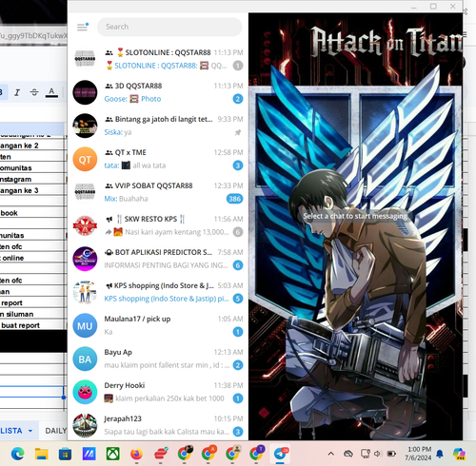This screenshot has width=476, height=466.
Task: Open the LISTA sheet tab dropdown arrow
Action: [x=30, y=431]
